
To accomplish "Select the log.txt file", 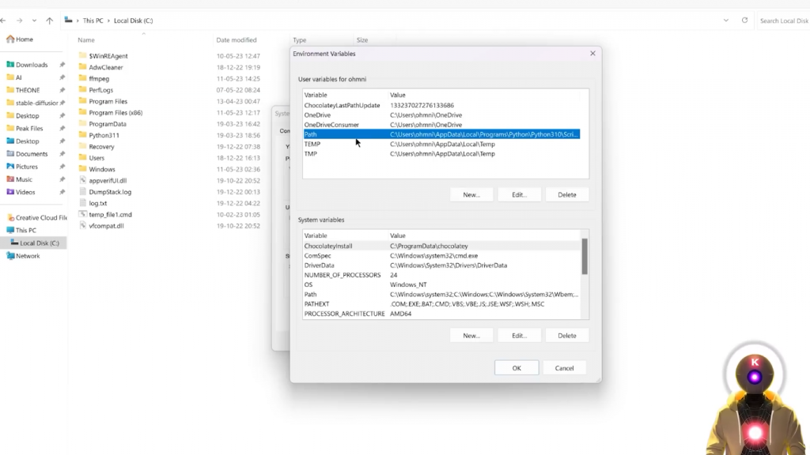I will 93,203.
